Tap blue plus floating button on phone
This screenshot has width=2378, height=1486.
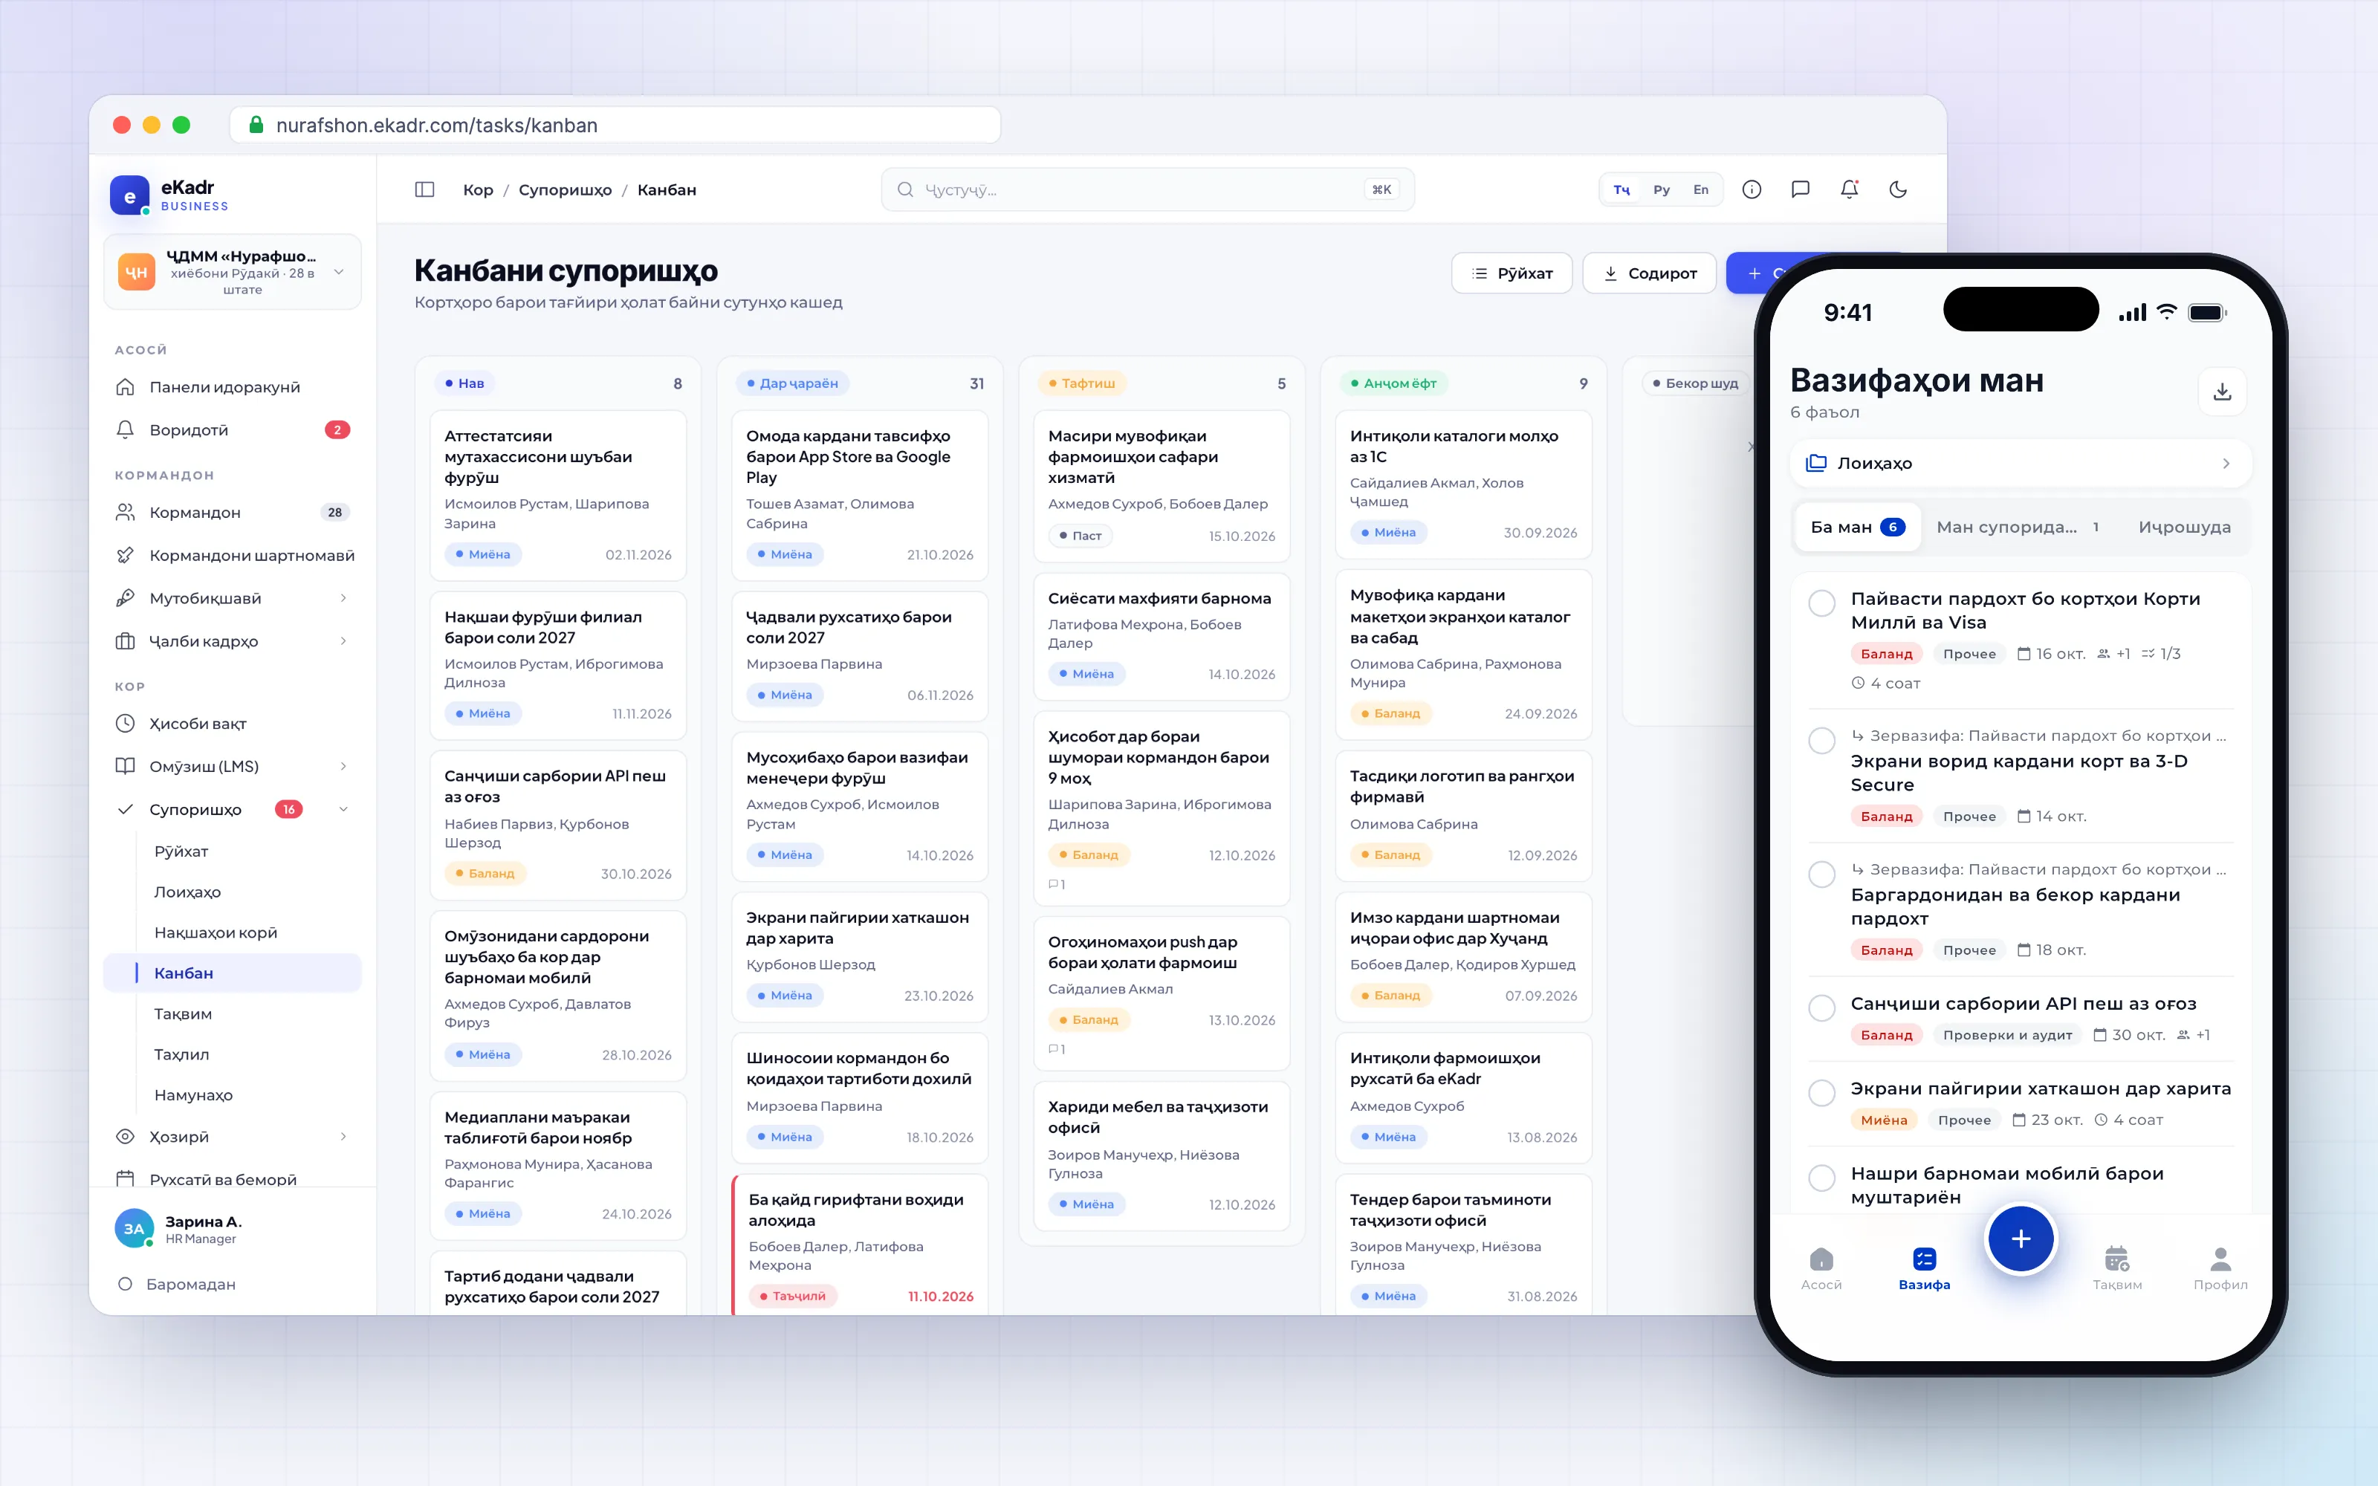point(2021,1239)
